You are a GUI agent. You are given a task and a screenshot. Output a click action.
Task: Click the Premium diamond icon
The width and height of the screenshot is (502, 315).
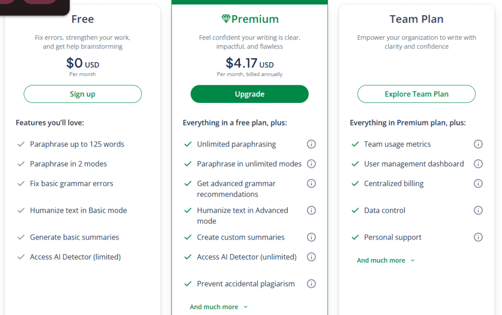226,19
